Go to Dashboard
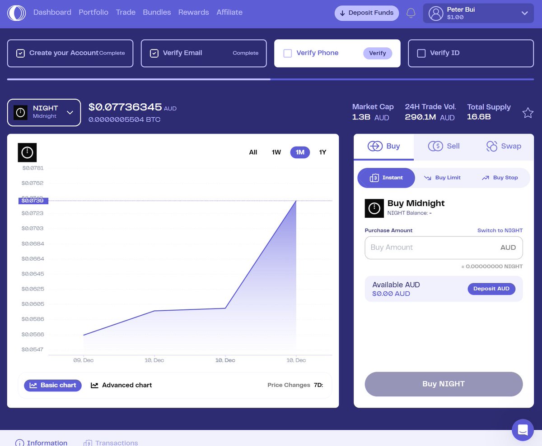This screenshot has height=446, width=542. [52, 12]
